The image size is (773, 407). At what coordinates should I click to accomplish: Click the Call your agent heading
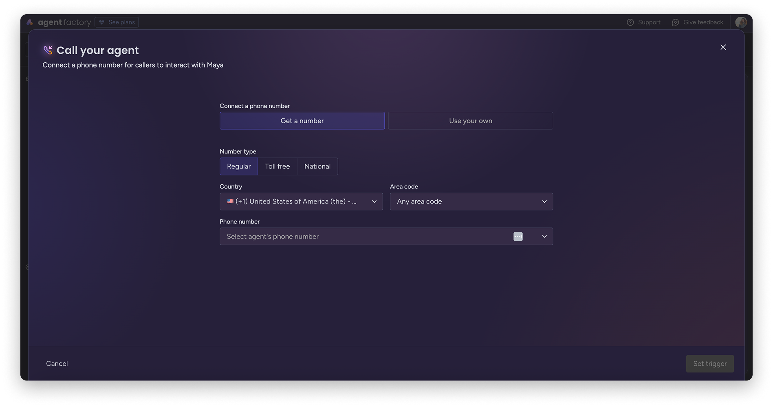98,50
